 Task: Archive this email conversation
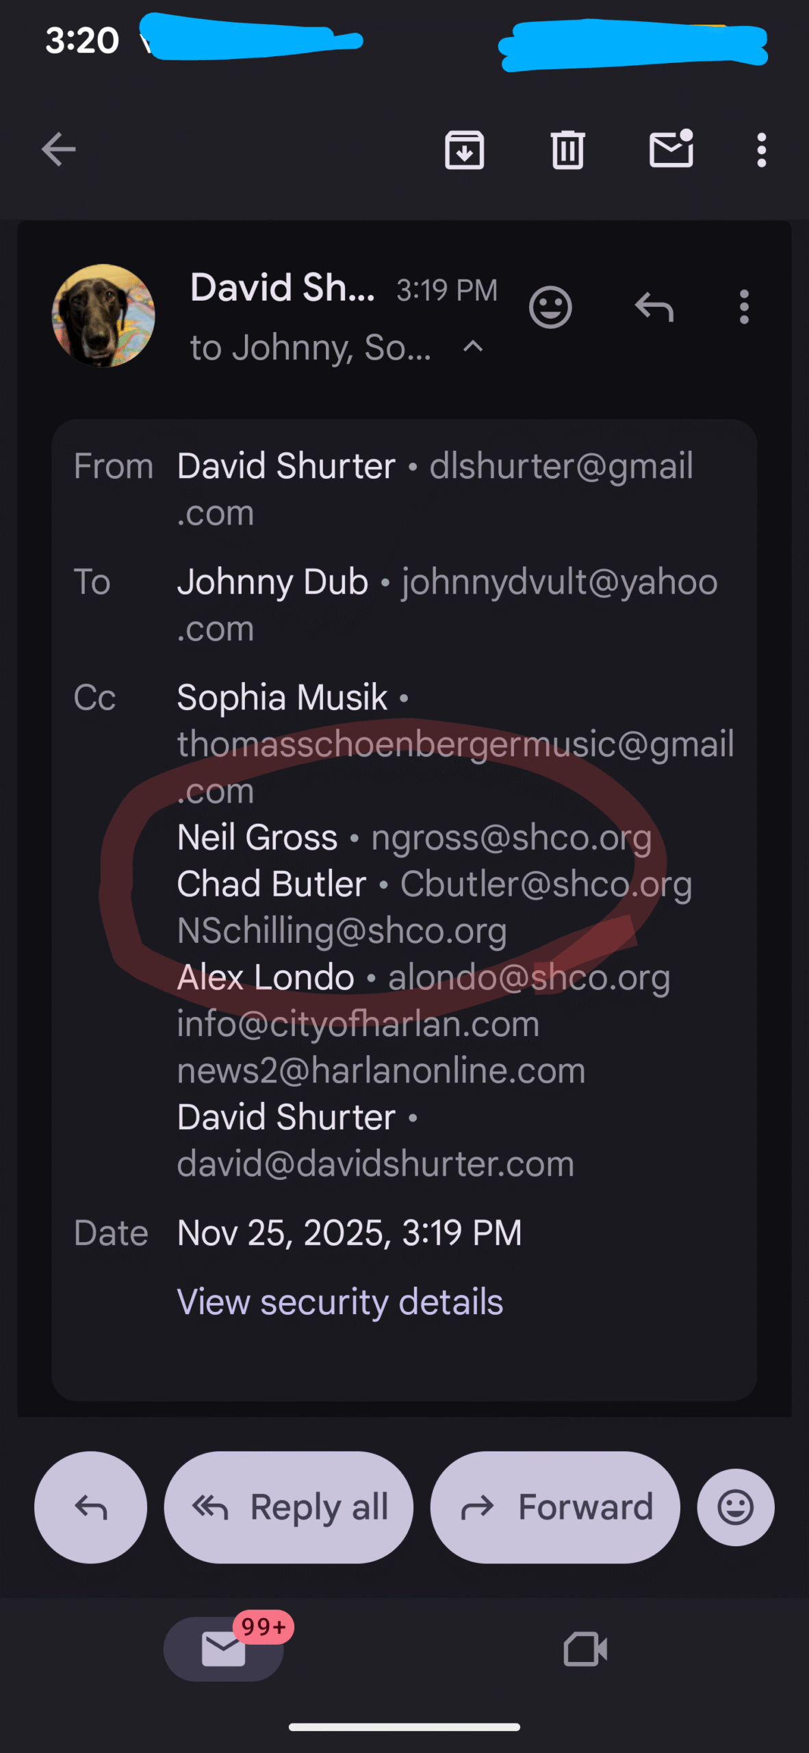tap(465, 149)
